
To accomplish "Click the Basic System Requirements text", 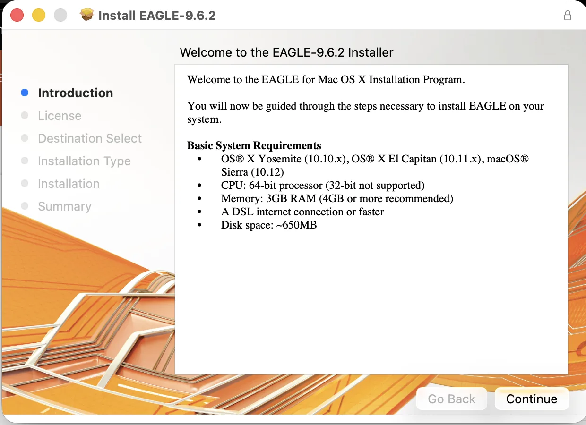I will pyautogui.click(x=254, y=145).
